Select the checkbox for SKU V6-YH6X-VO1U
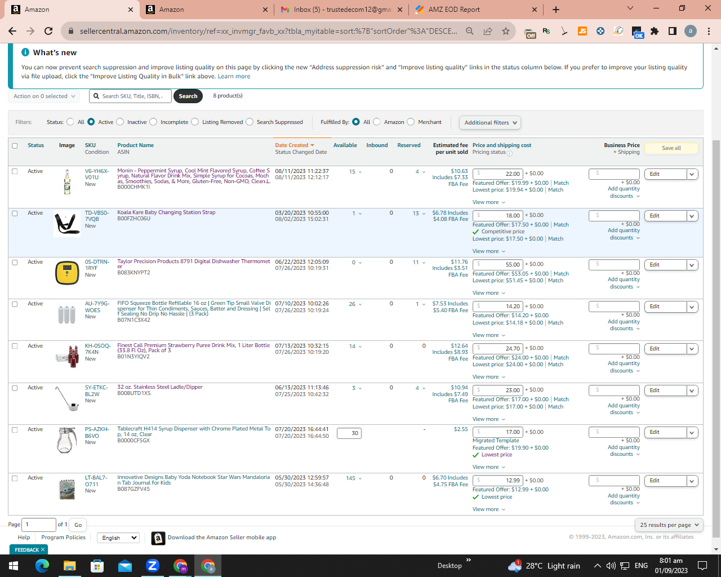 [15, 171]
